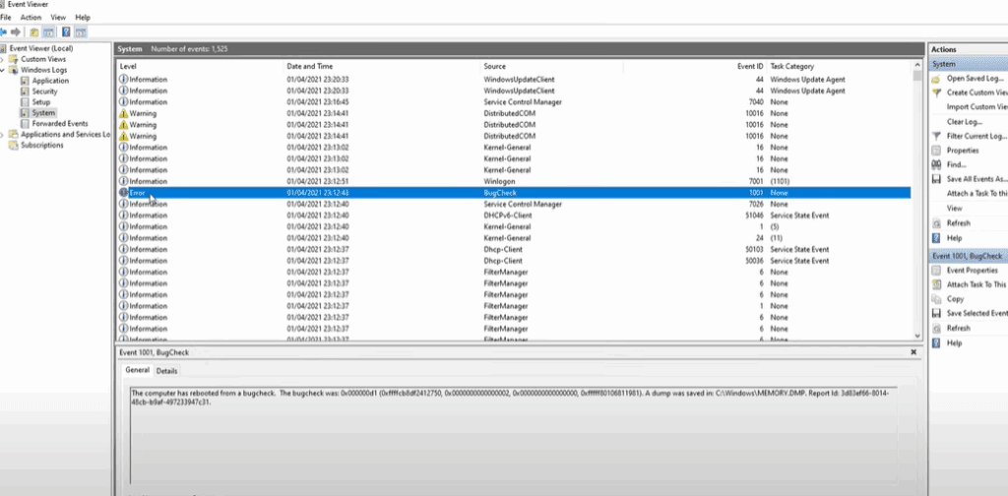
Task: Click the blue Help toolbar icon
Action: pyautogui.click(x=67, y=31)
